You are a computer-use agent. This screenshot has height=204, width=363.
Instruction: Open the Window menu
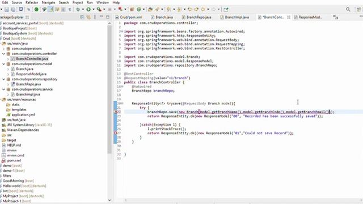coord(103,2)
